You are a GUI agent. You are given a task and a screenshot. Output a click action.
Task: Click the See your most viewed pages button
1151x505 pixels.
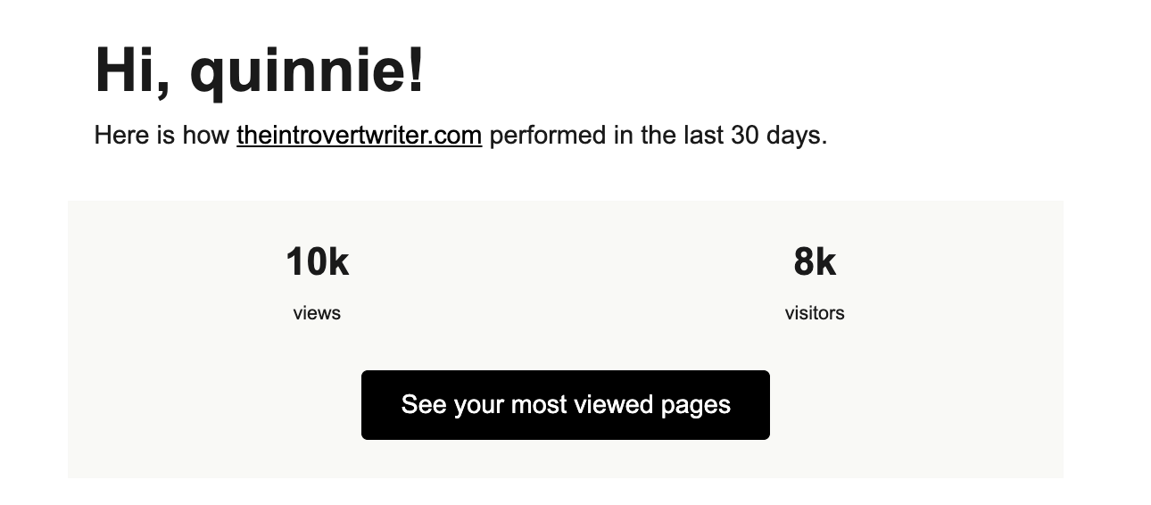[566, 405]
